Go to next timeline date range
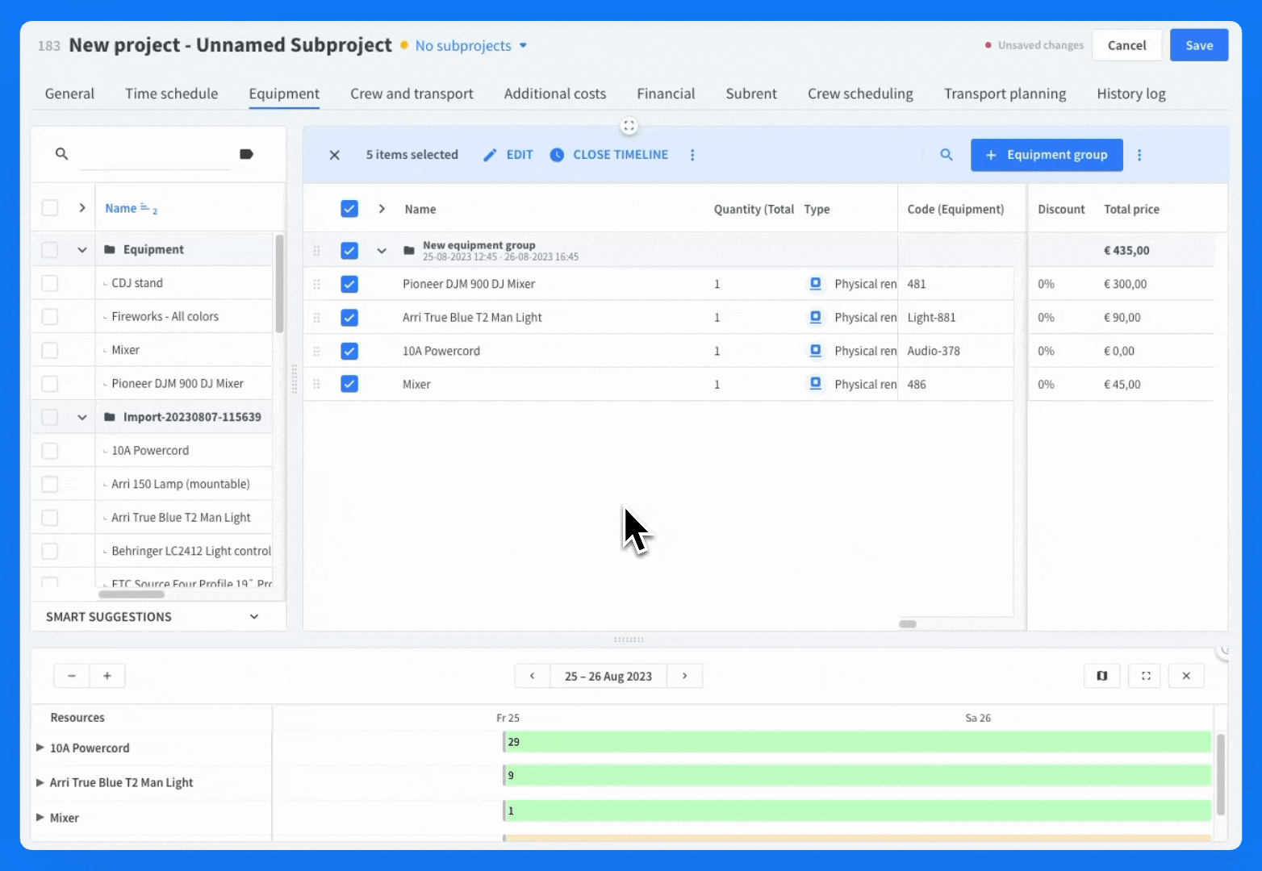1262x871 pixels. coord(685,676)
